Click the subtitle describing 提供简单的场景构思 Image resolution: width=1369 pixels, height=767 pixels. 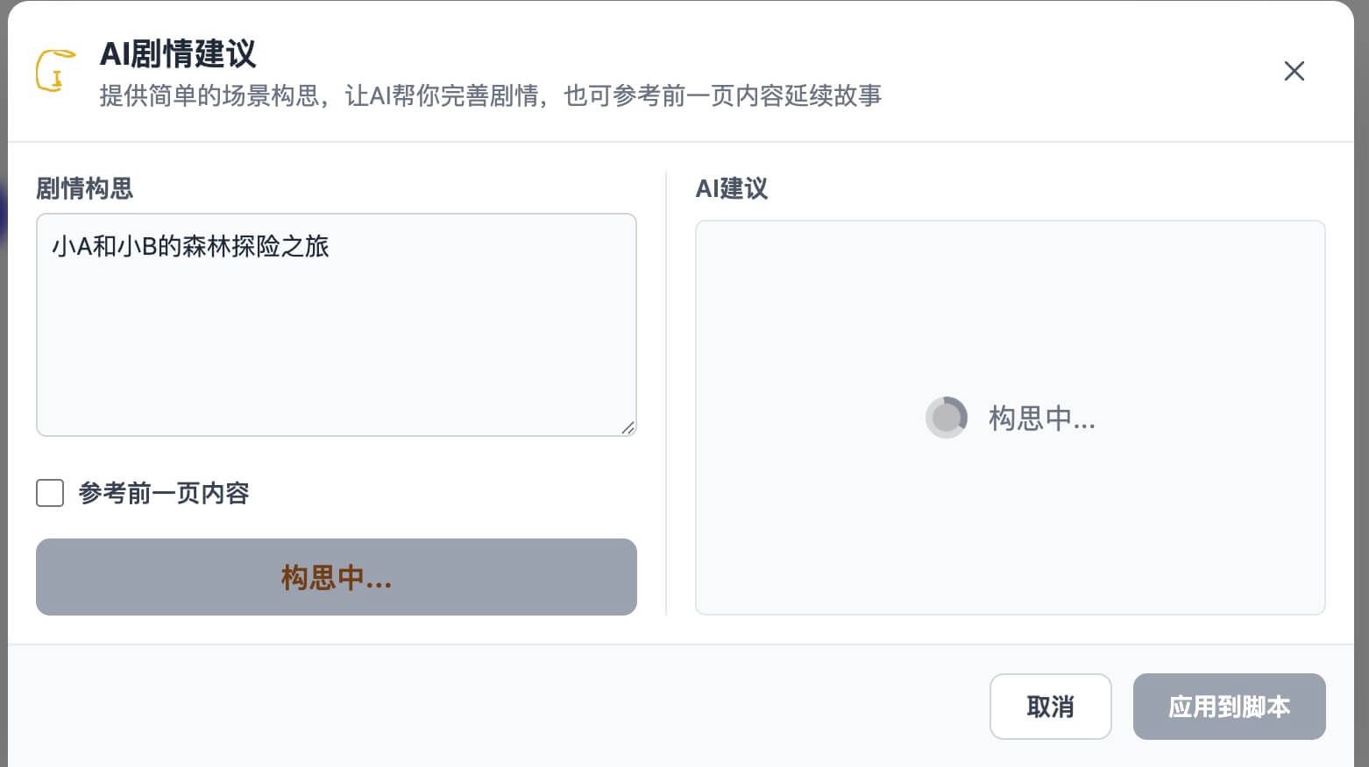(x=490, y=95)
